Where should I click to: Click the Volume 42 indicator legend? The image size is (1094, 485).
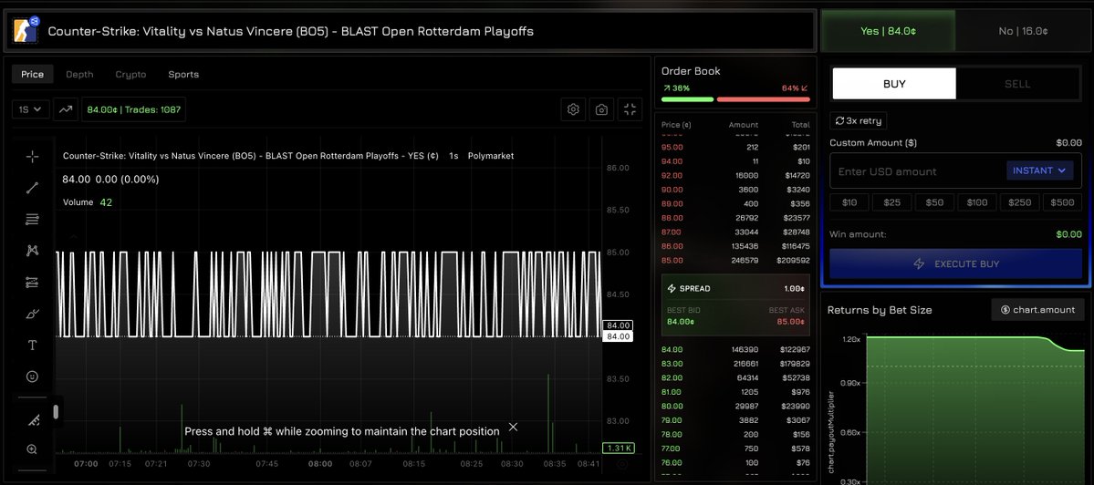[x=88, y=202]
